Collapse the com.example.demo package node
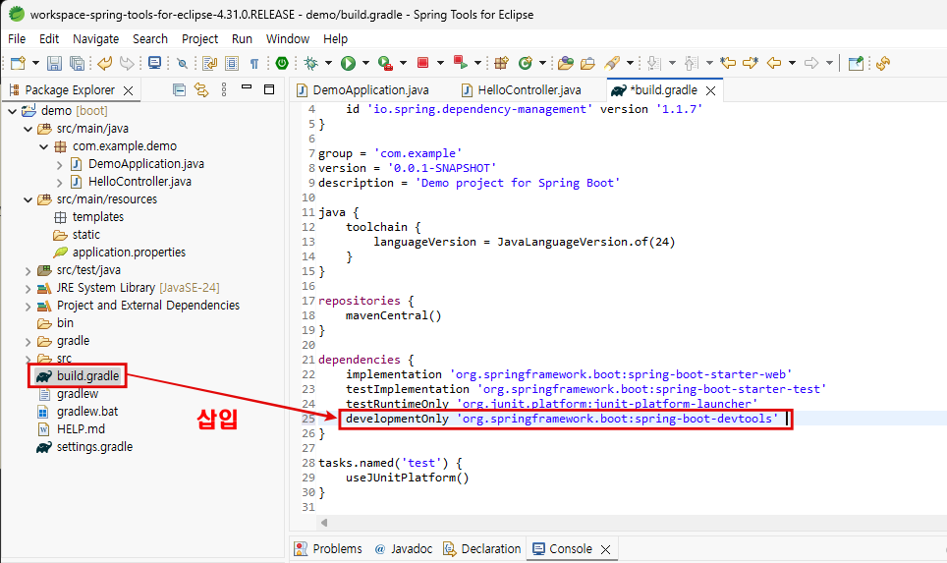 click(x=43, y=146)
